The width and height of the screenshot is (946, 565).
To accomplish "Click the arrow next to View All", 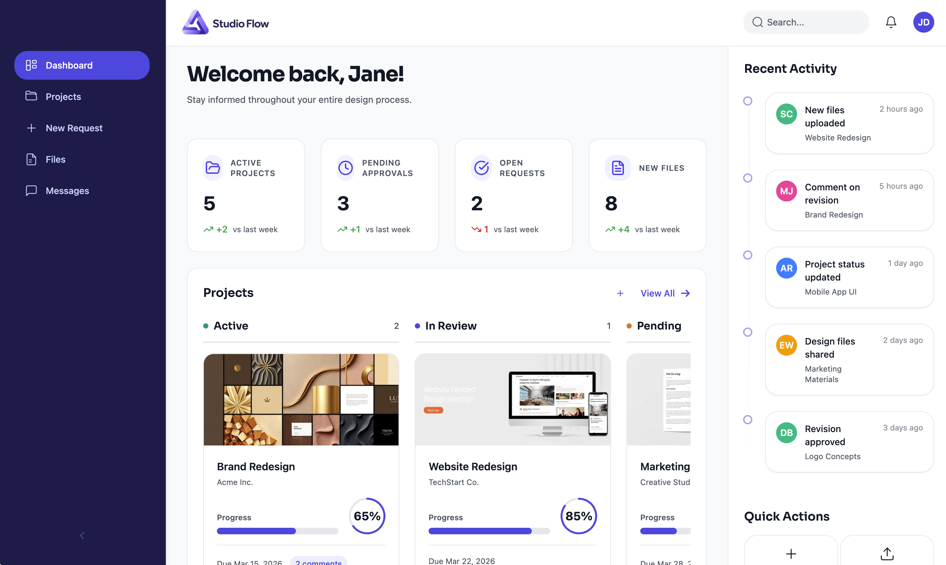I will coord(685,293).
